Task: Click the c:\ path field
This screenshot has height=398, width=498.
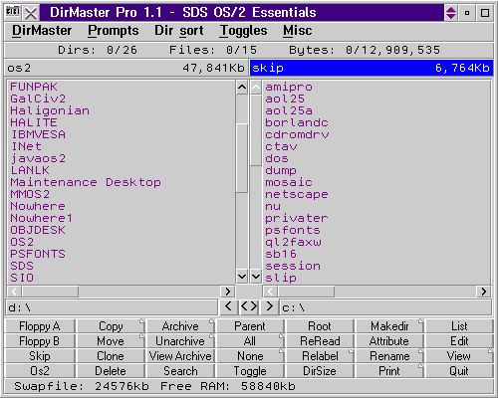Action: (x=385, y=307)
